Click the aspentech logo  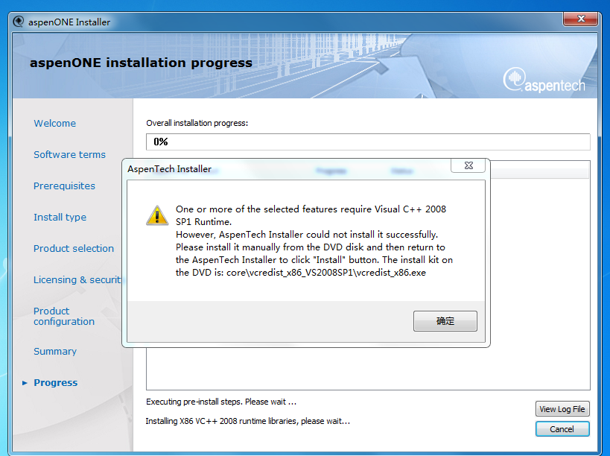point(544,80)
